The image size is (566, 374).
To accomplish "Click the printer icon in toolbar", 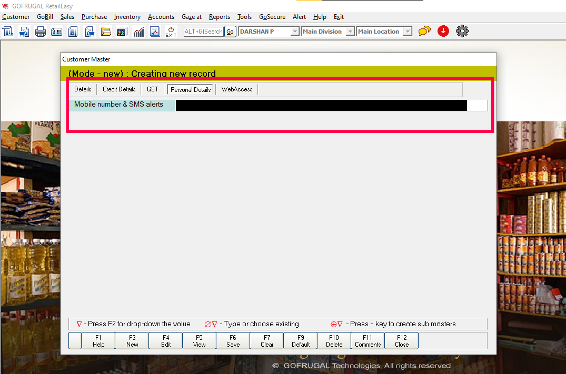I will coord(41,32).
